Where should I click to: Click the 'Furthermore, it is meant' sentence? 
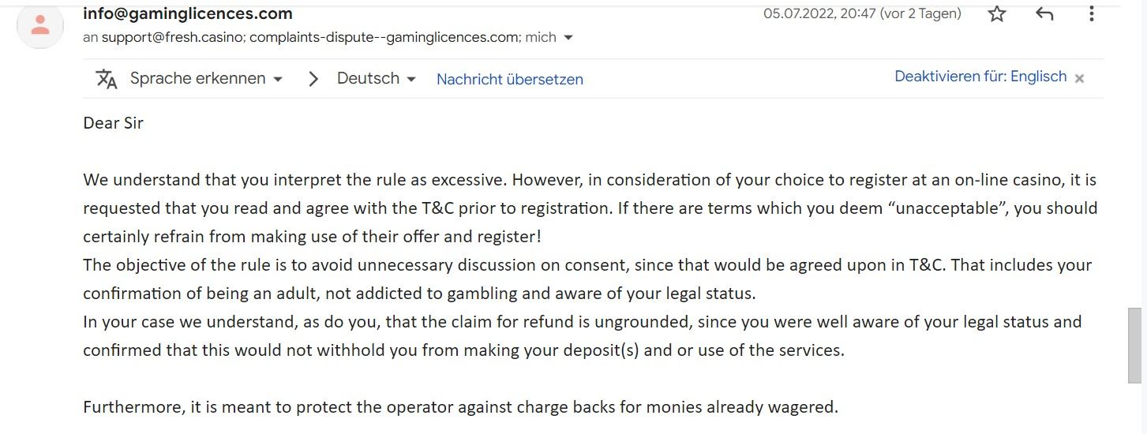[460, 407]
